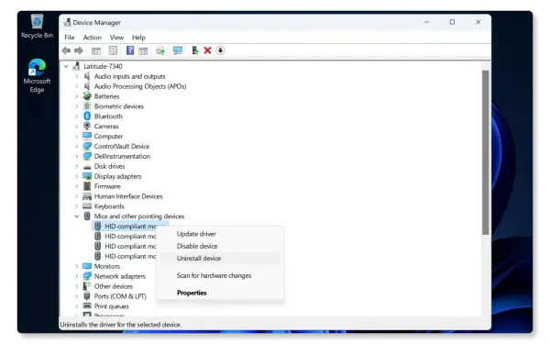Click the Monitors category icon
The height and width of the screenshot is (344, 550).
(x=87, y=266)
